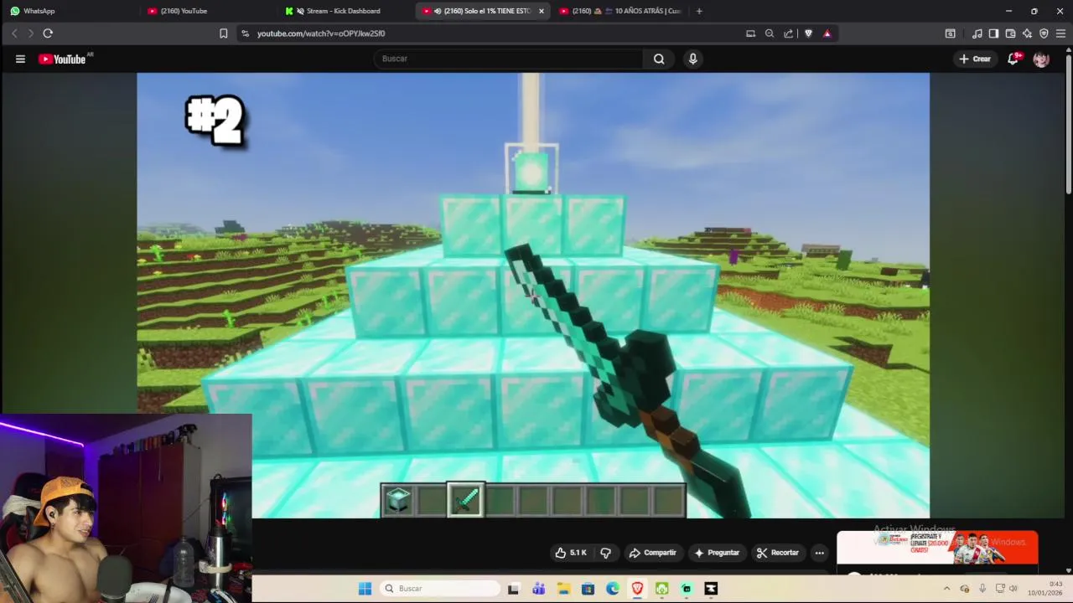This screenshot has height=603, width=1073.
Task: Open Microsoft Teams taskbar icon
Action: pos(538,589)
